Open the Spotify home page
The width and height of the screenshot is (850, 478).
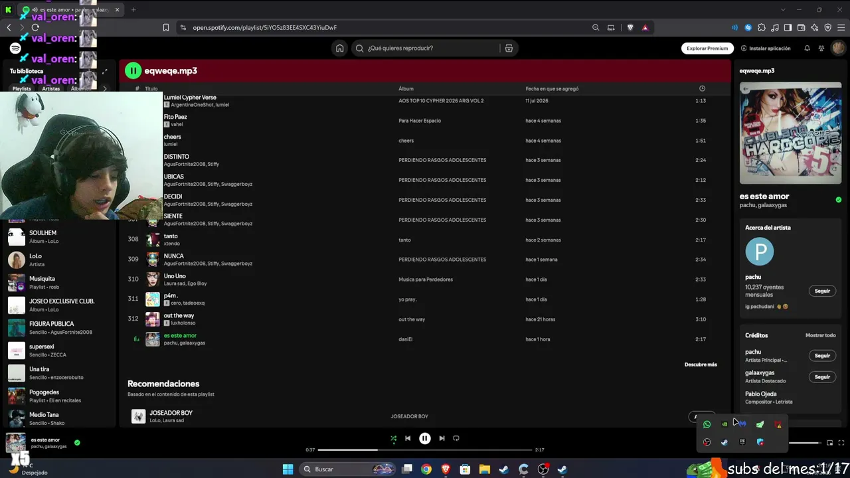click(339, 48)
